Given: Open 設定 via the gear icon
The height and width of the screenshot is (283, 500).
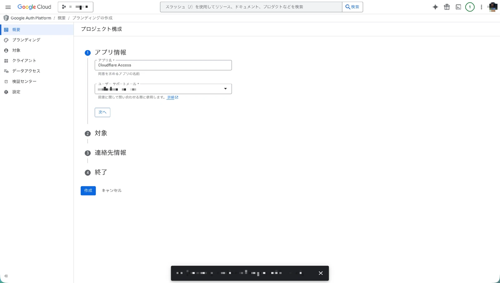Looking at the screenshot, I should [x=16, y=92].
